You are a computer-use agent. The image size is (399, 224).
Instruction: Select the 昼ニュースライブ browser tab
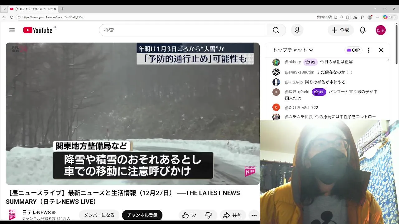click(33, 9)
